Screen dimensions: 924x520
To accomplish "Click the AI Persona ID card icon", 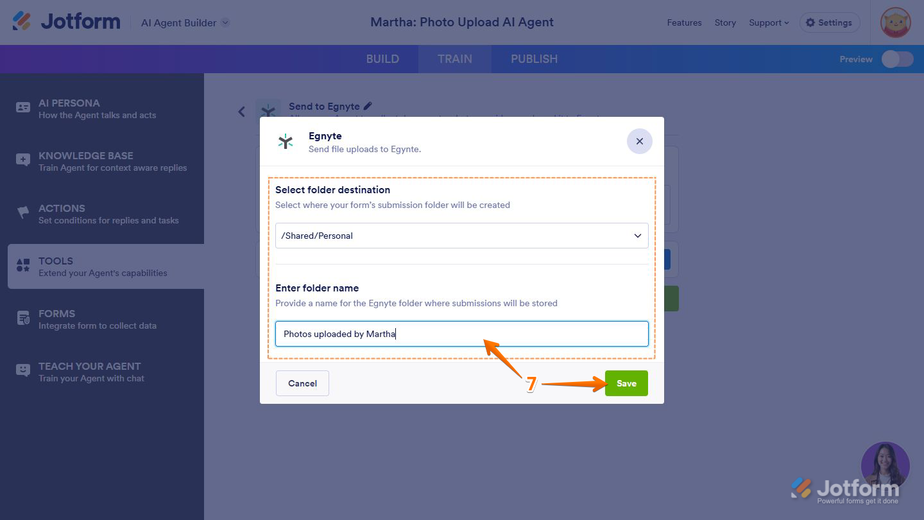I will pos(23,108).
